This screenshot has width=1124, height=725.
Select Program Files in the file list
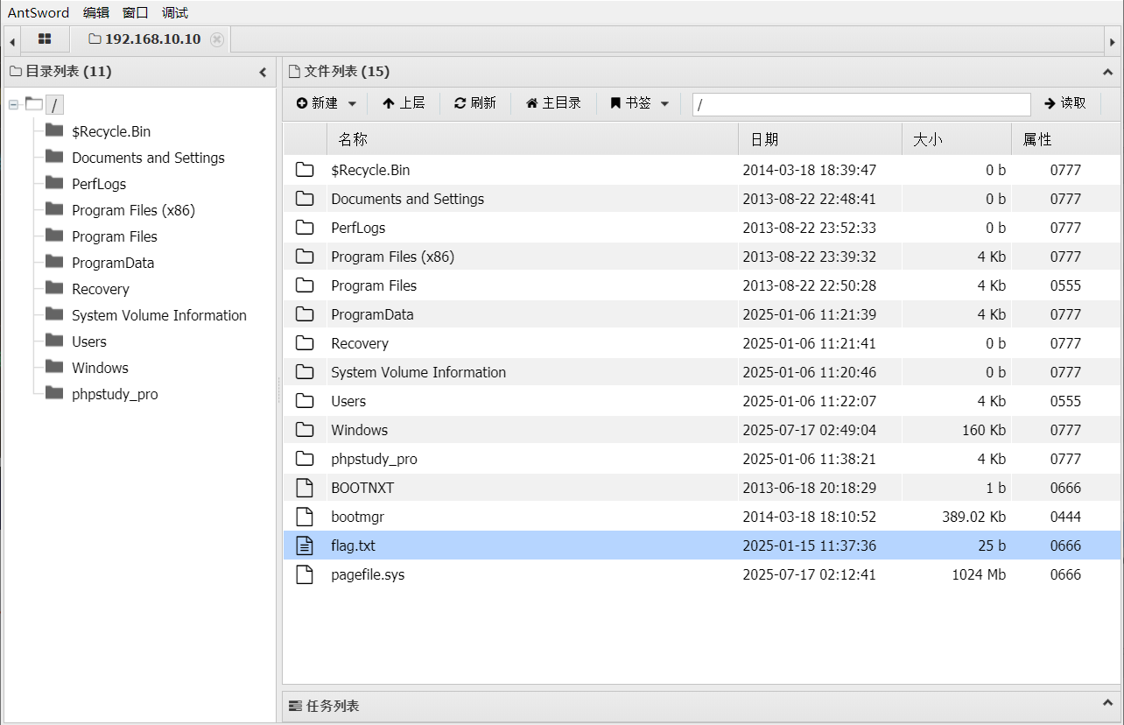point(702,285)
